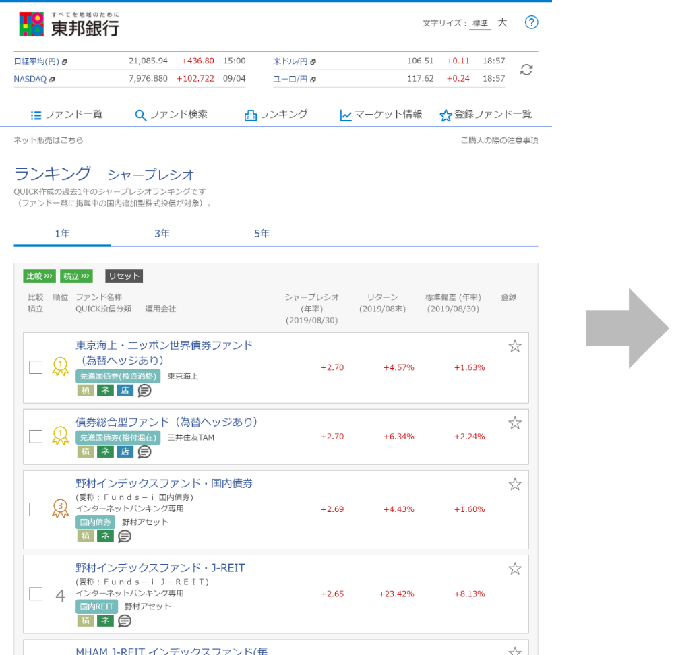This screenshot has height=655, width=674.
Task: Open 米ドル/円 exchange rate link
Action: pyautogui.click(x=295, y=61)
